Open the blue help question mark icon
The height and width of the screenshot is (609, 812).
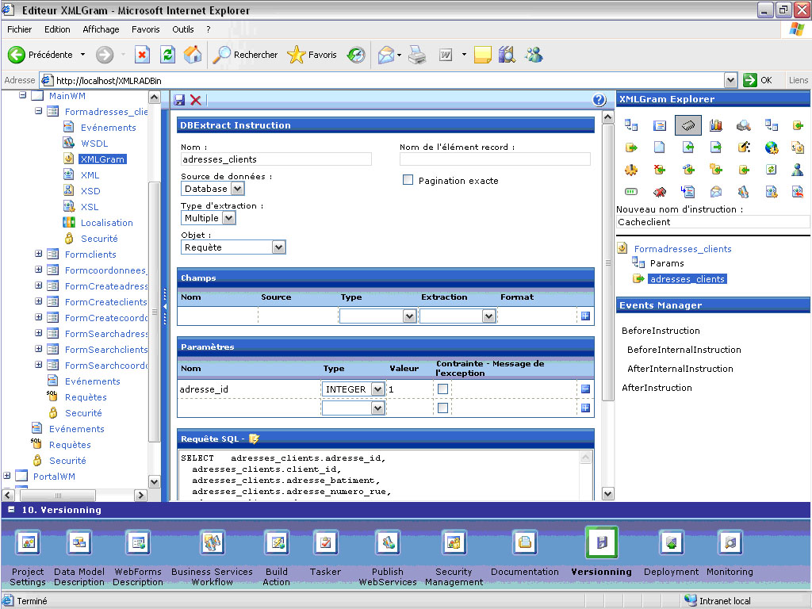(599, 100)
